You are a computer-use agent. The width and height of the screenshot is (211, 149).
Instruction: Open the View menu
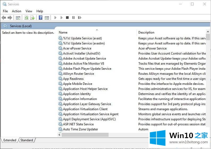pyautogui.click(x=29, y=11)
